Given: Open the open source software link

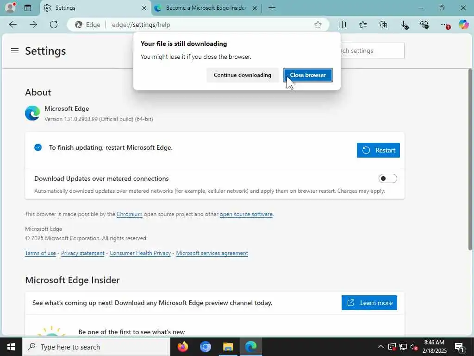Looking at the screenshot, I should [x=246, y=214].
